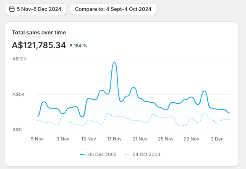Click the solid blue legend line swatch

click(82, 154)
